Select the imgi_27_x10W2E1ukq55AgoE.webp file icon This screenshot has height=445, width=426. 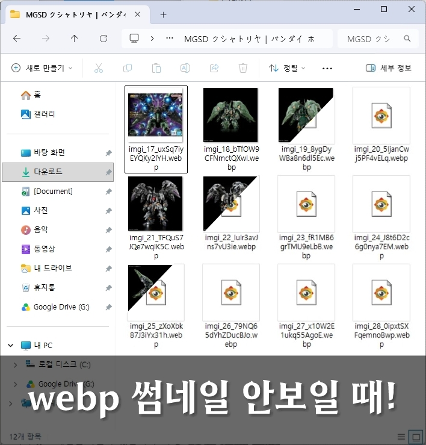(306, 293)
